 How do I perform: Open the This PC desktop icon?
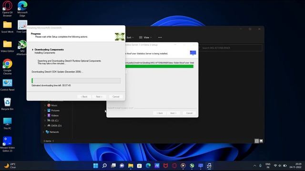pyautogui.click(x=8, y=123)
